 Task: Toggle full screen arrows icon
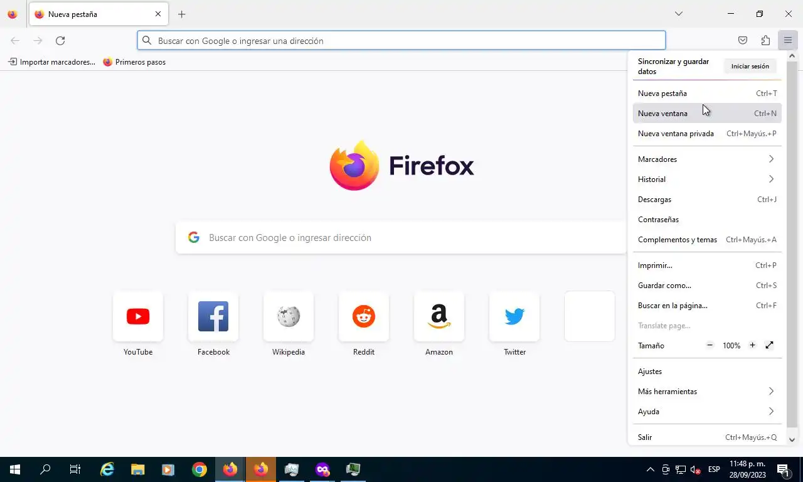[x=770, y=345]
